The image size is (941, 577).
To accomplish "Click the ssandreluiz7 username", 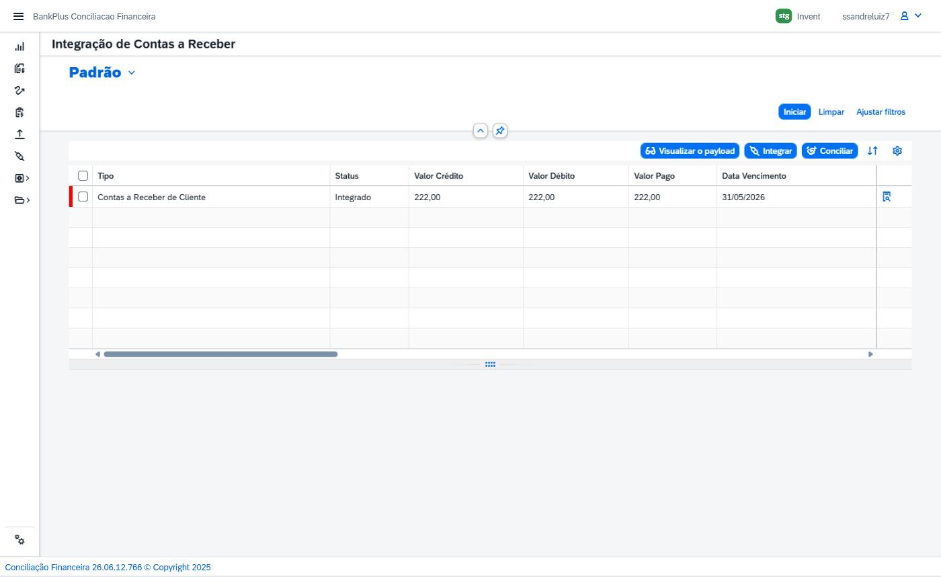I will click(x=866, y=16).
